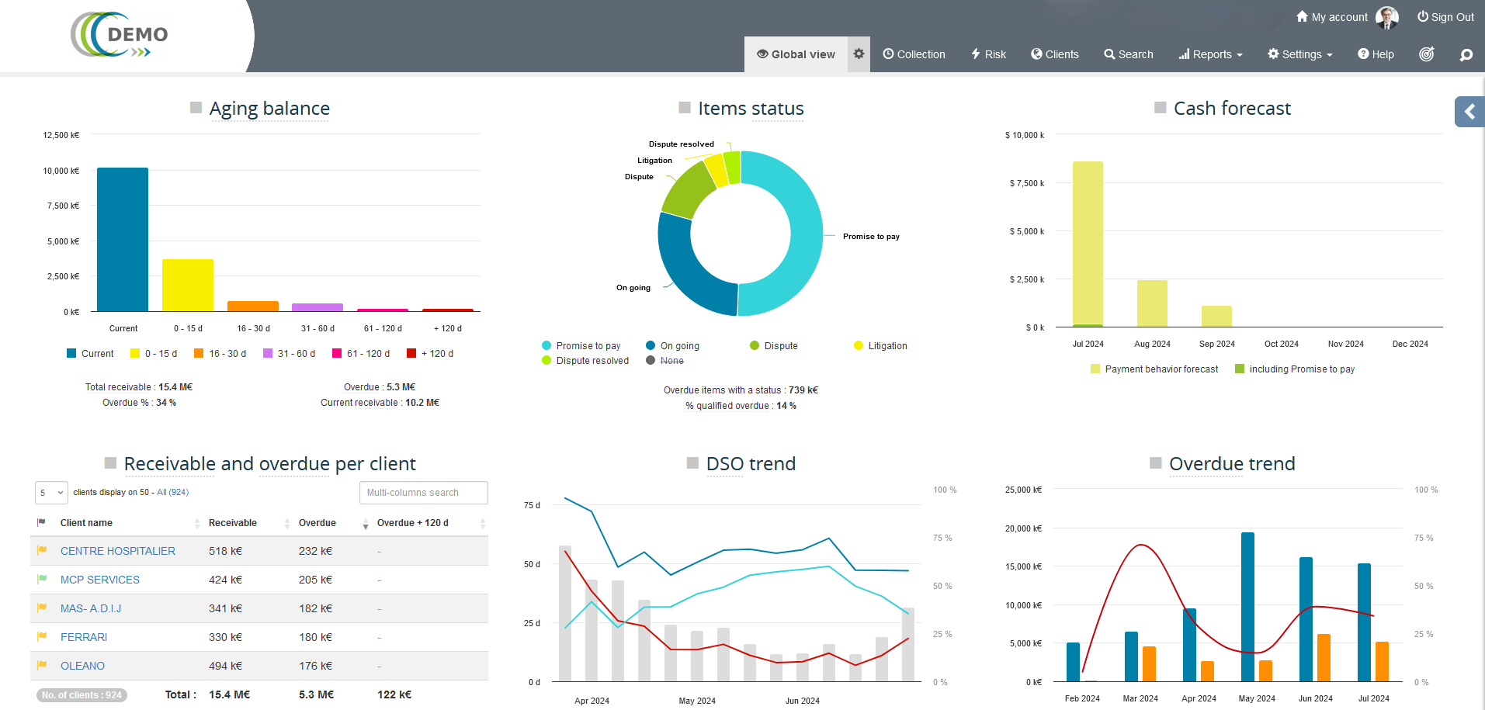Click the No. of clients : 924 badge
1485x710 pixels.
[82, 695]
